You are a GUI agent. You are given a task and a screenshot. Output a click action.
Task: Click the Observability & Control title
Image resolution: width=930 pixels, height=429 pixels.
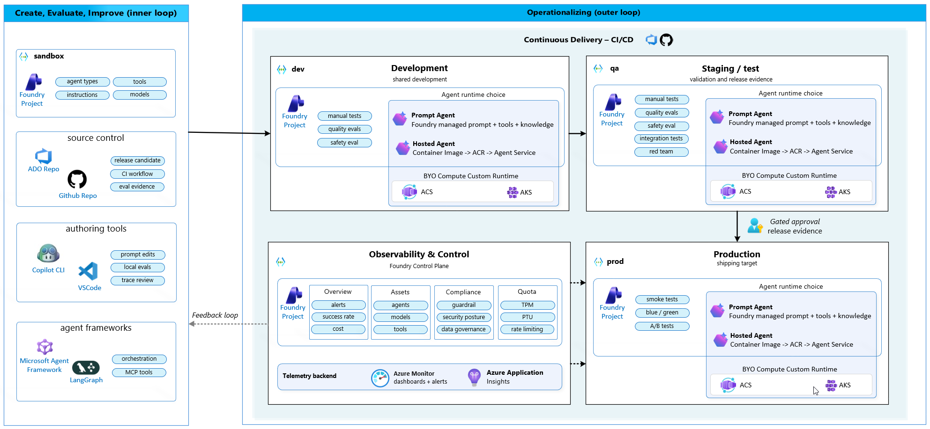tap(419, 254)
